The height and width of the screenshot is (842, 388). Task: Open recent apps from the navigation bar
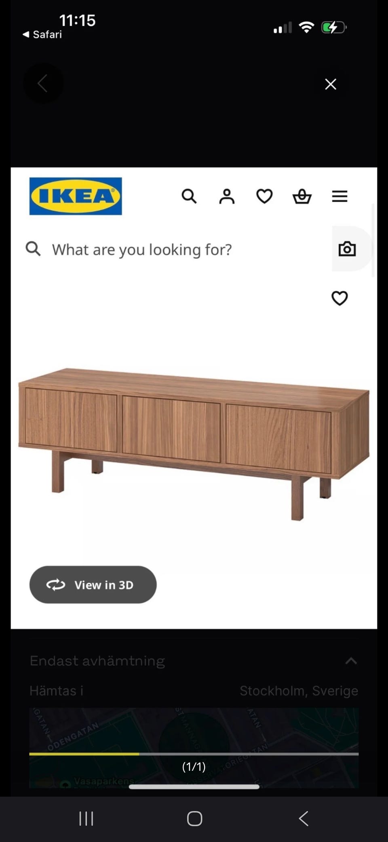[86, 819]
